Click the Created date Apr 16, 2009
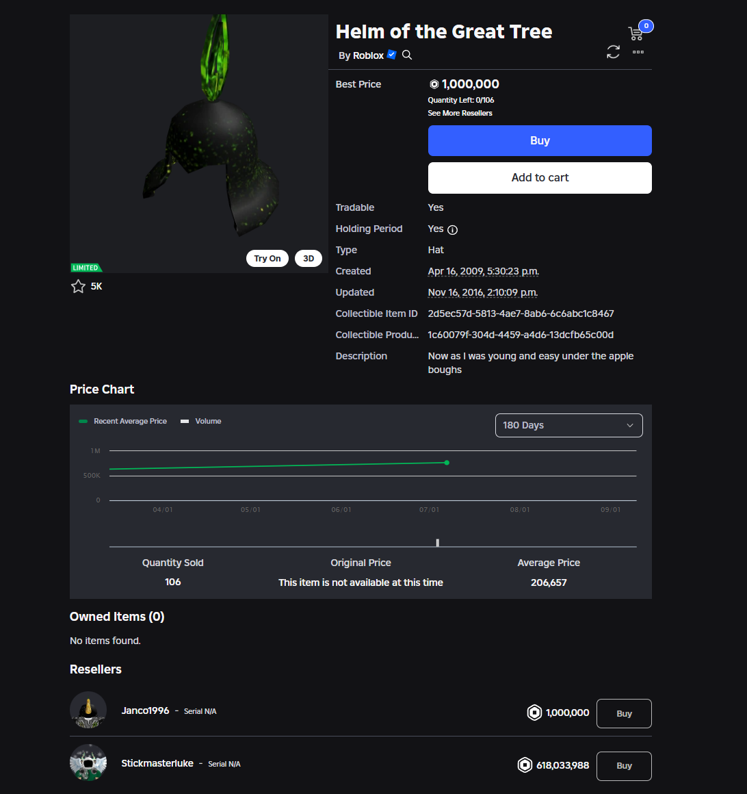The width and height of the screenshot is (747, 794). [484, 272]
